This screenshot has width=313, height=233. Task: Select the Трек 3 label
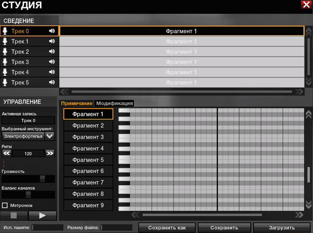[20, 62]
